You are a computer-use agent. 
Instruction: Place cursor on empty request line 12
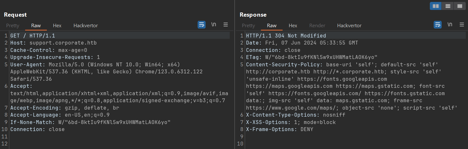pos(119,144)
